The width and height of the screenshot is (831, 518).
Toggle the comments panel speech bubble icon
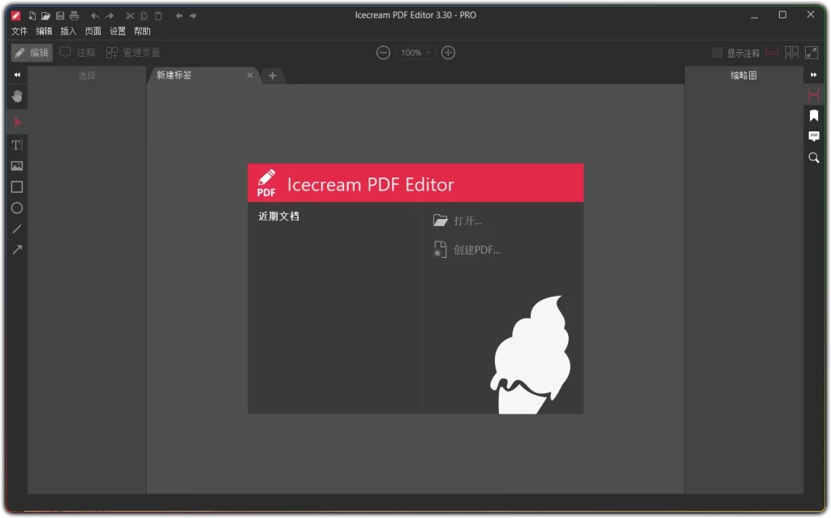click(x=814, y=136)
